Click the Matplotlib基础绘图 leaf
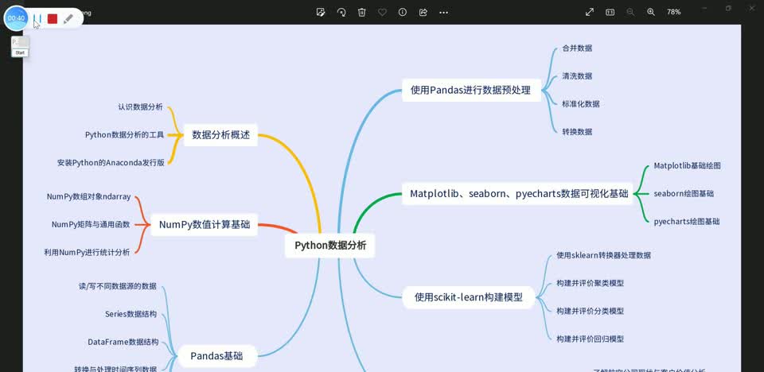Image resolution: width=764 pixels, height=372 pixels. pos(687,165)
